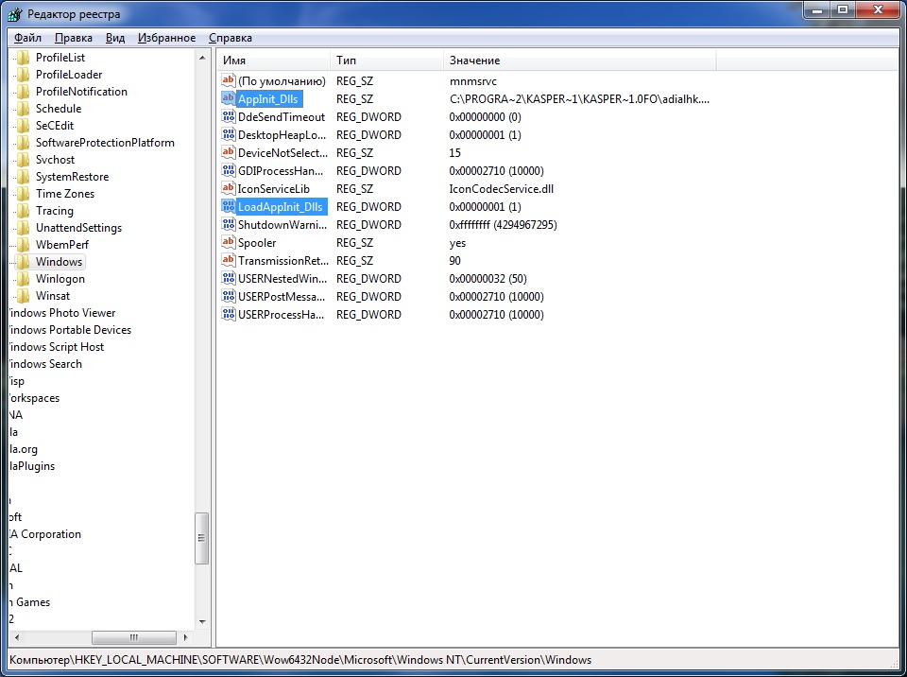Click the folder icon of Schedule key
Viewport: 907px width, 677px height.
click(23, 109)
